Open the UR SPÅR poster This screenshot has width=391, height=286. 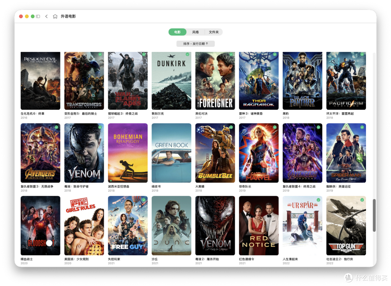(x=302, y=225)
